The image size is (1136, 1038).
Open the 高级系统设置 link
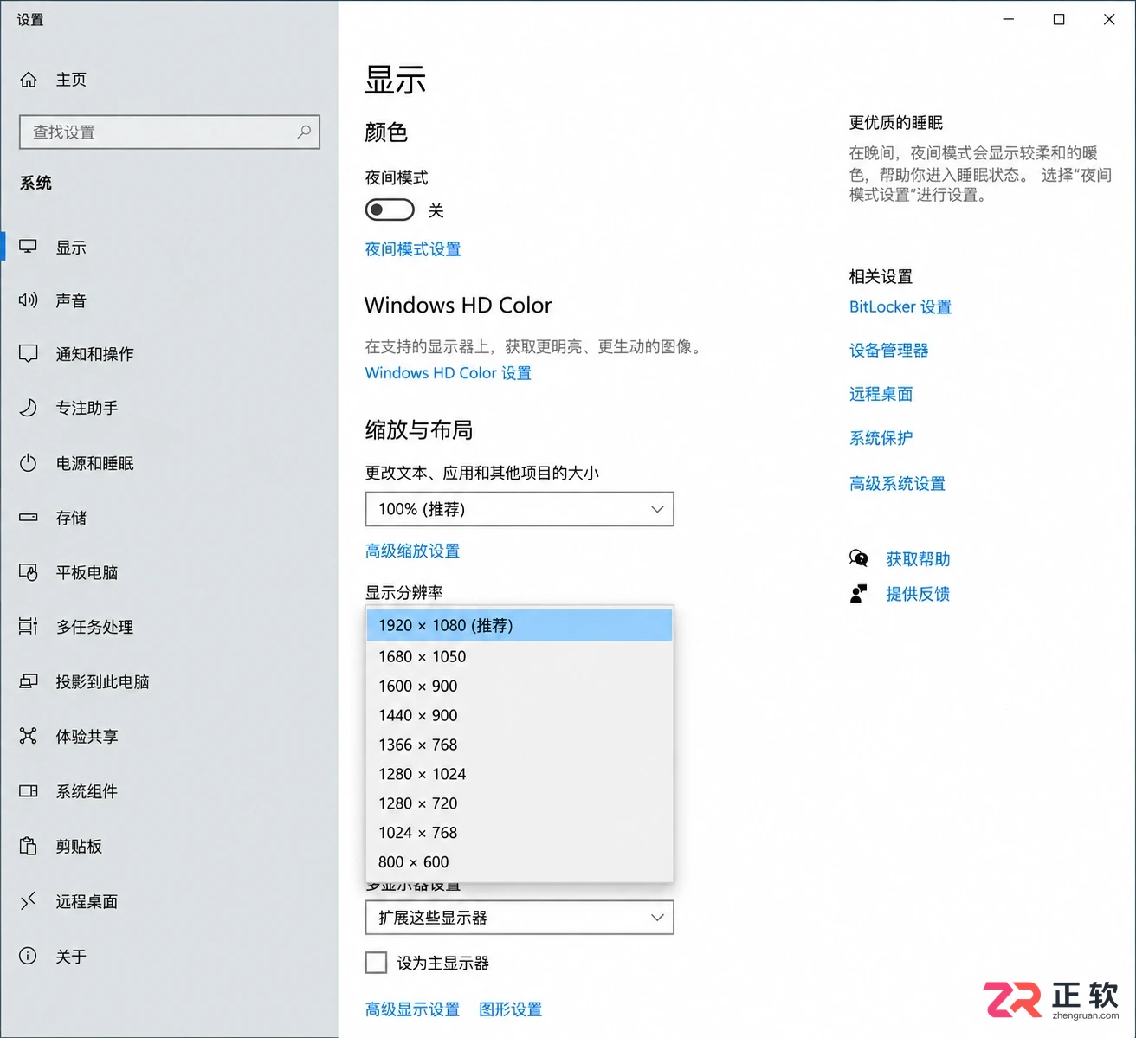pyautogui.click(x=897, y=483)
